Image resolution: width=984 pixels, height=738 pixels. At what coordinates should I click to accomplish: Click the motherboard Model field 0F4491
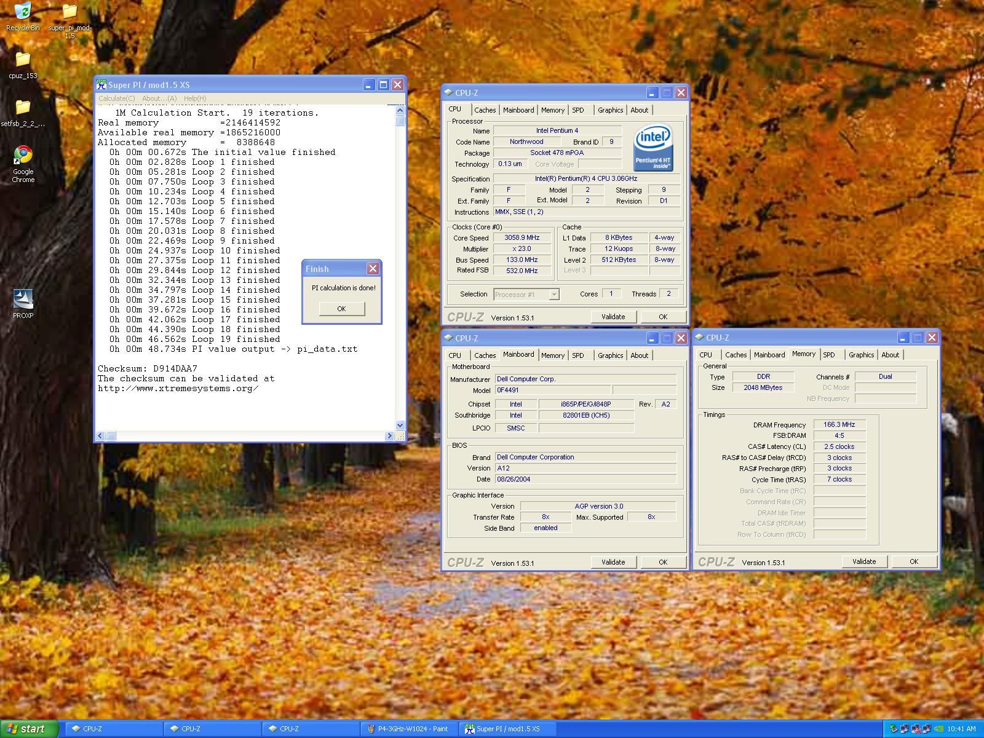pos(553,391)
